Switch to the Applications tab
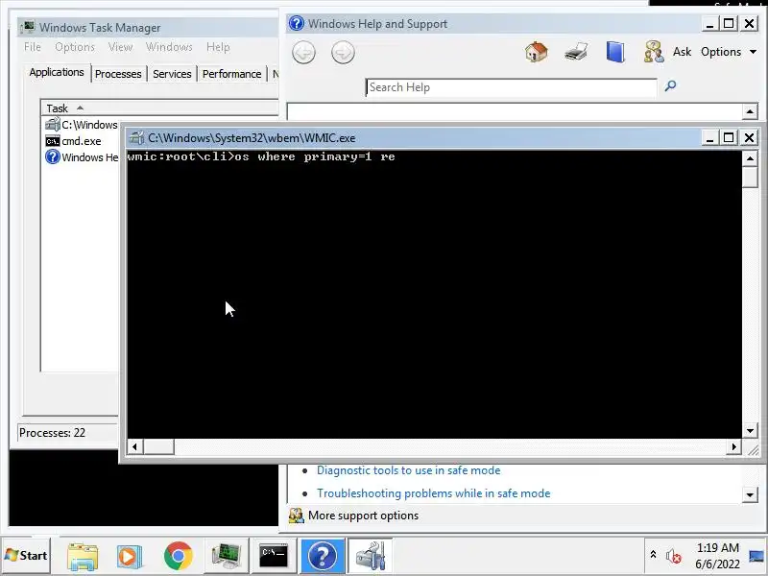This screenshot has width=768, height=576. point(57,73)
